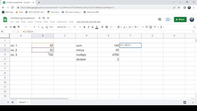The image size is (197, 111).
Task: Format as currency with dollar icon
Action: 34,27
